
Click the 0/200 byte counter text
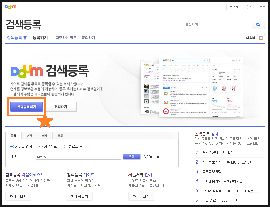point(151,157)
